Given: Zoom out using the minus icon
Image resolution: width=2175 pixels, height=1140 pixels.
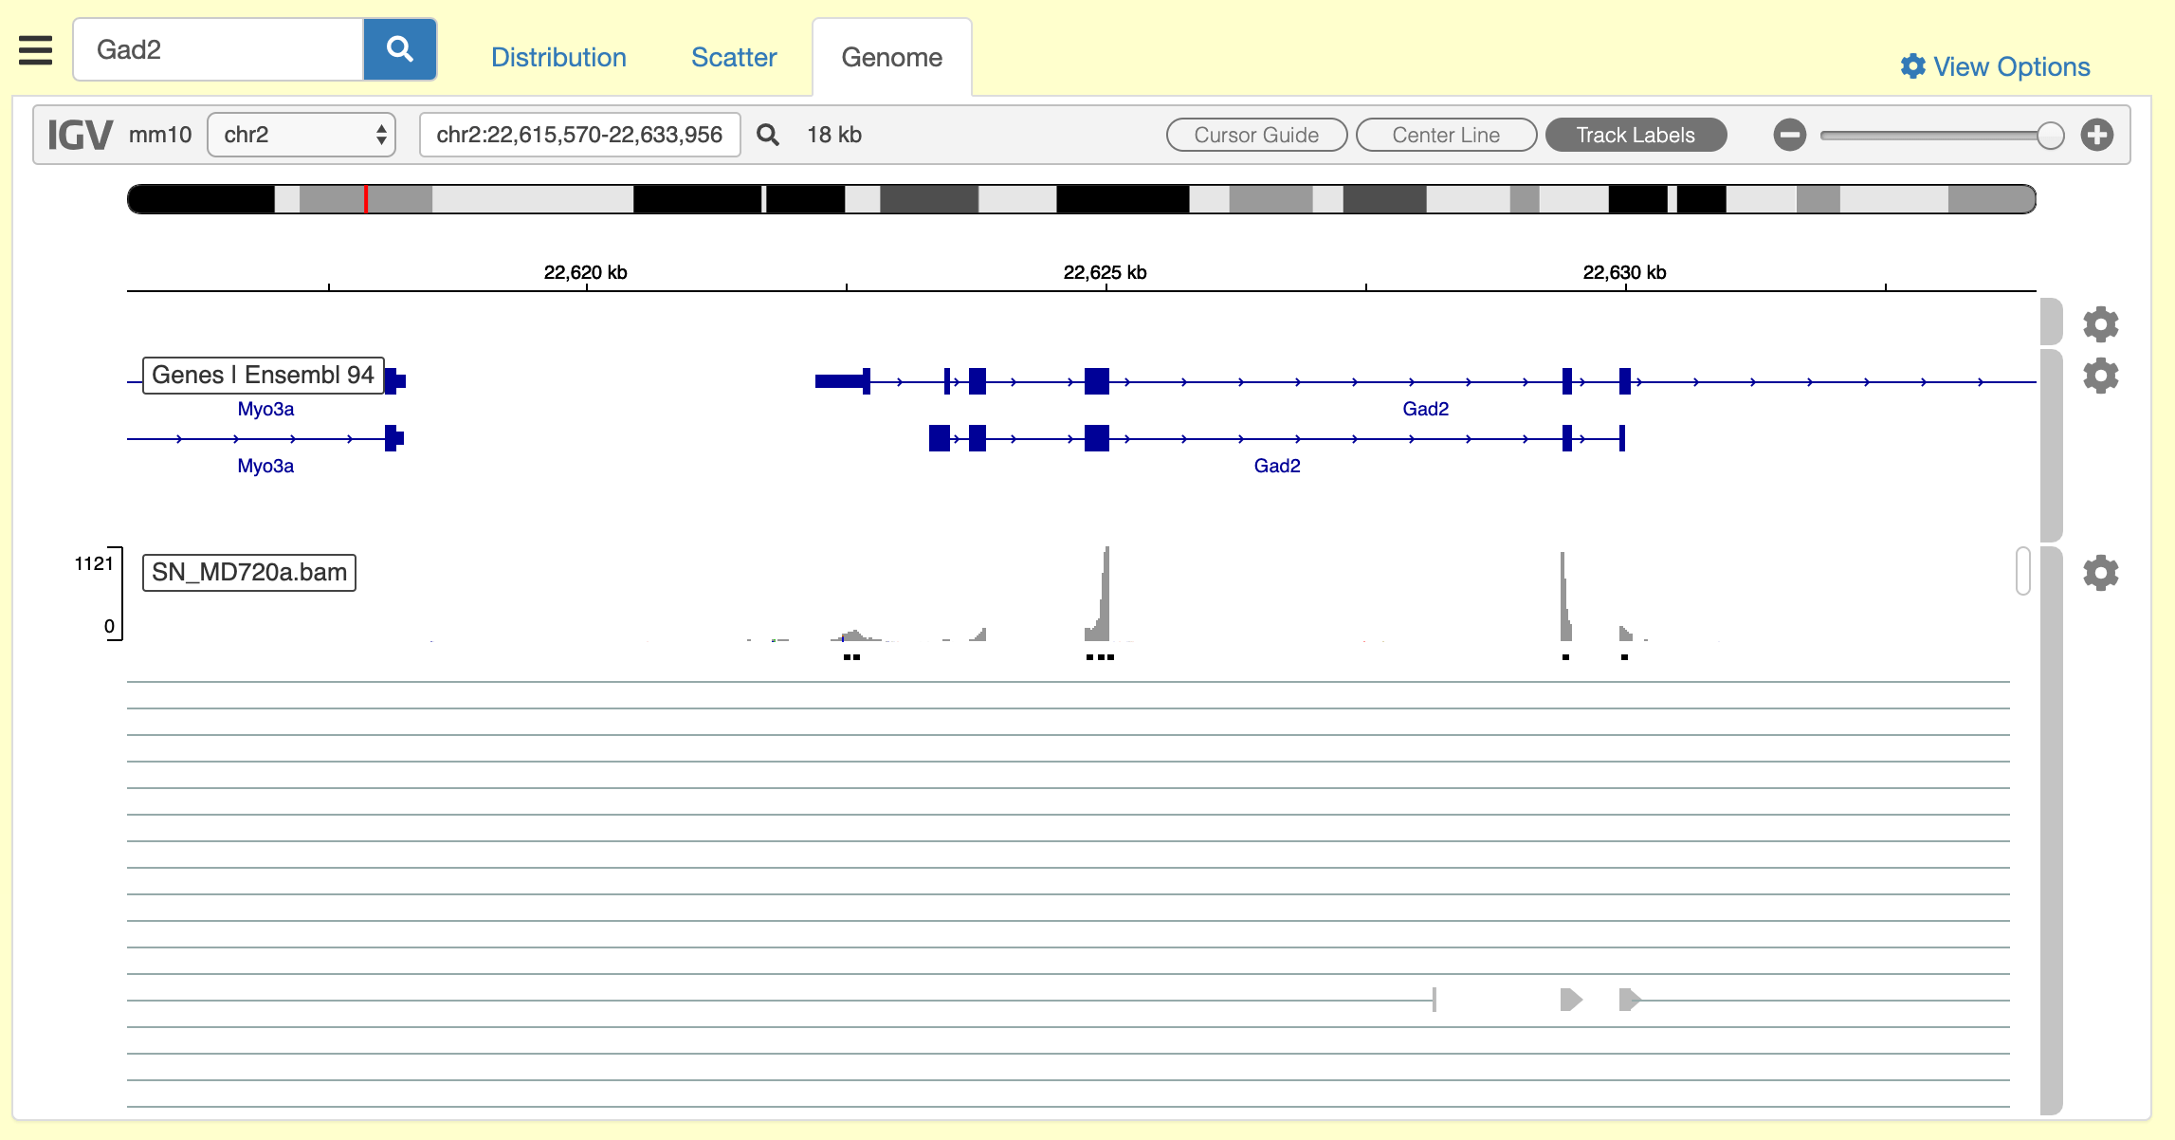Looking at the screenshot, I should tap(1790, 135).
